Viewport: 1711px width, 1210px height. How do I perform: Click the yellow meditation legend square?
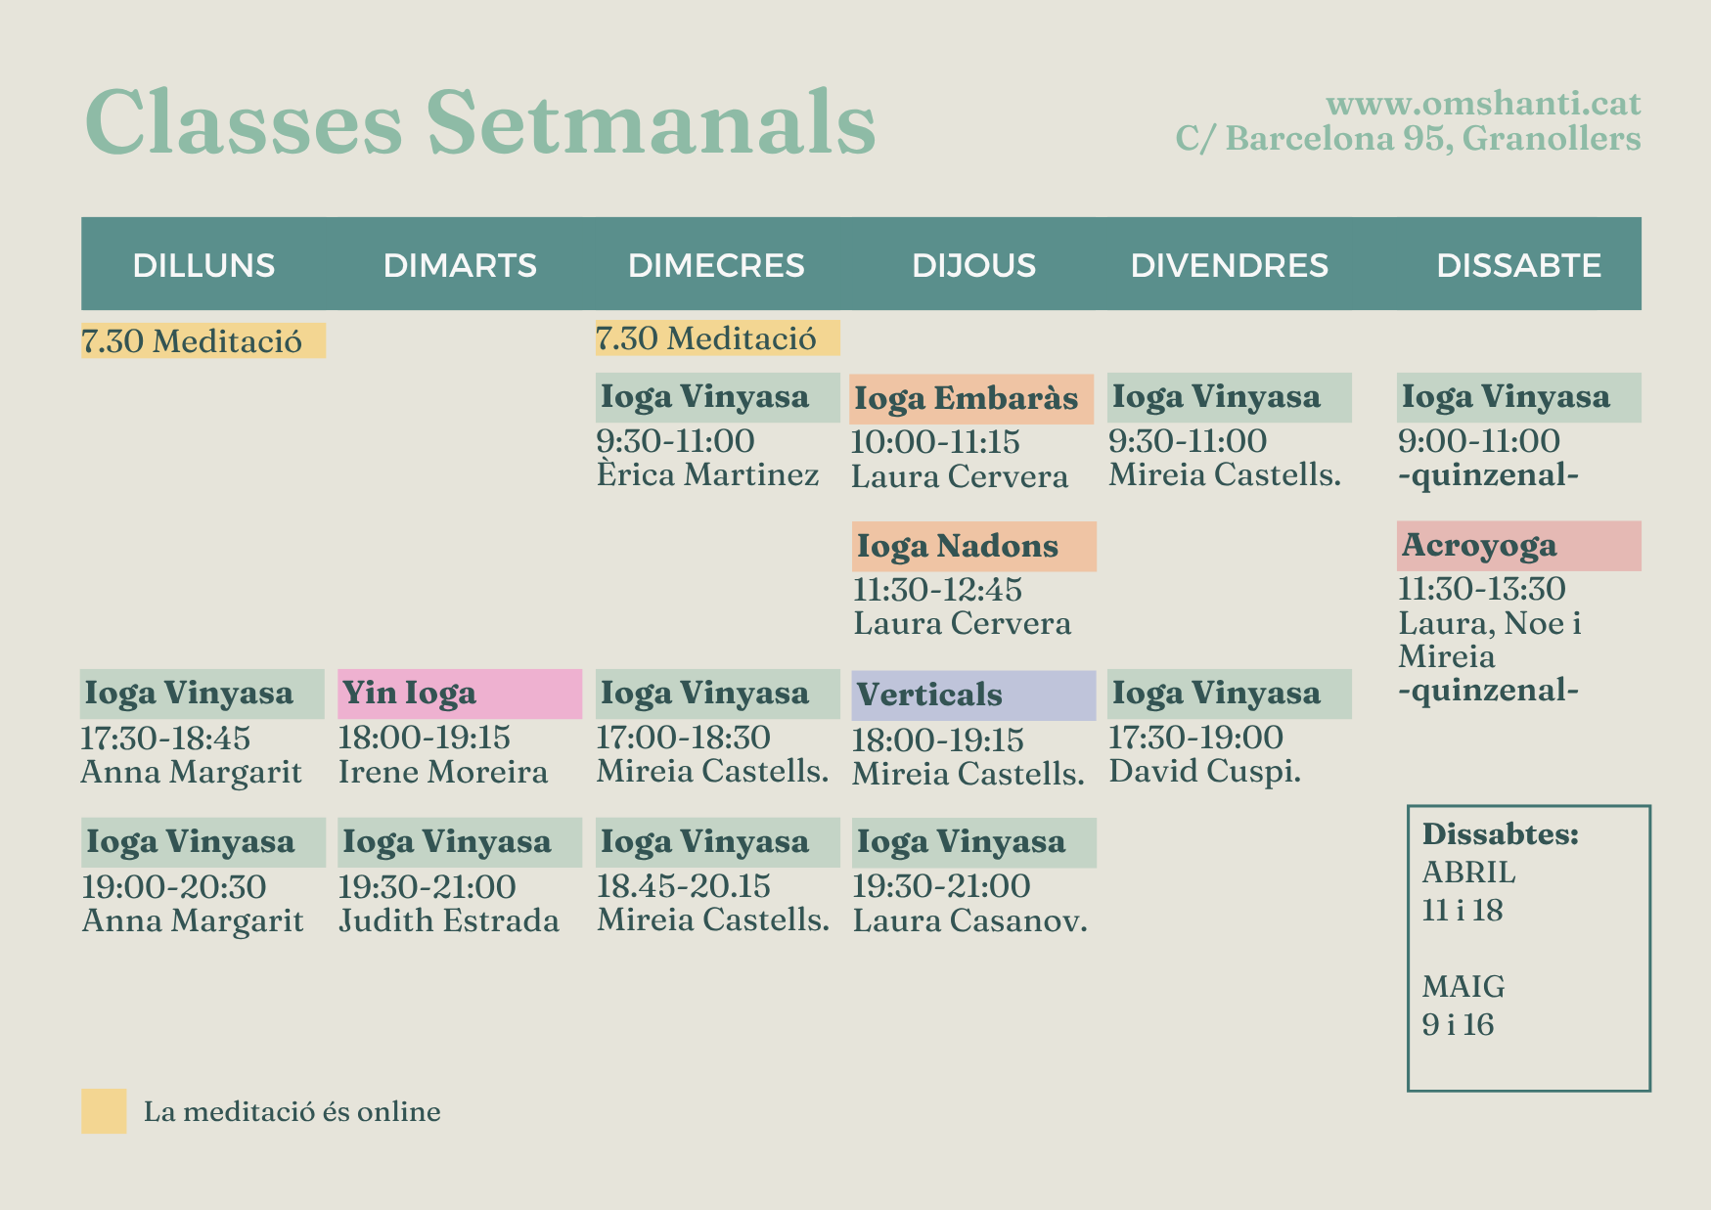click(x=104, y=1111)
